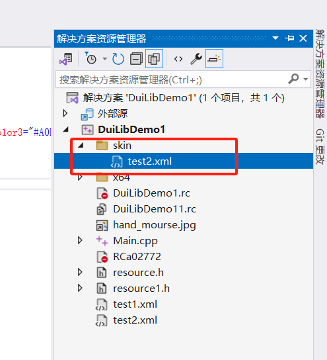This screenshot has width=327, height=360.
Task: Expand the resource1.h node
Action: click(x=80, y=288)
